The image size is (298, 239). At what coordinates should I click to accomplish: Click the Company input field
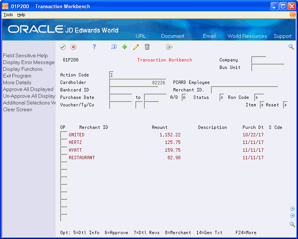(x=258, y=60)
